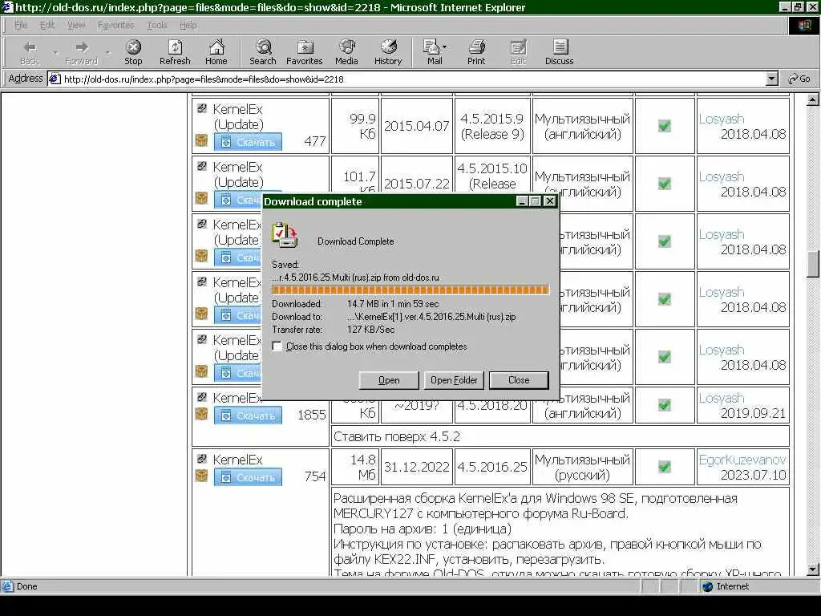Click Скачать button for download 1855

248,415
